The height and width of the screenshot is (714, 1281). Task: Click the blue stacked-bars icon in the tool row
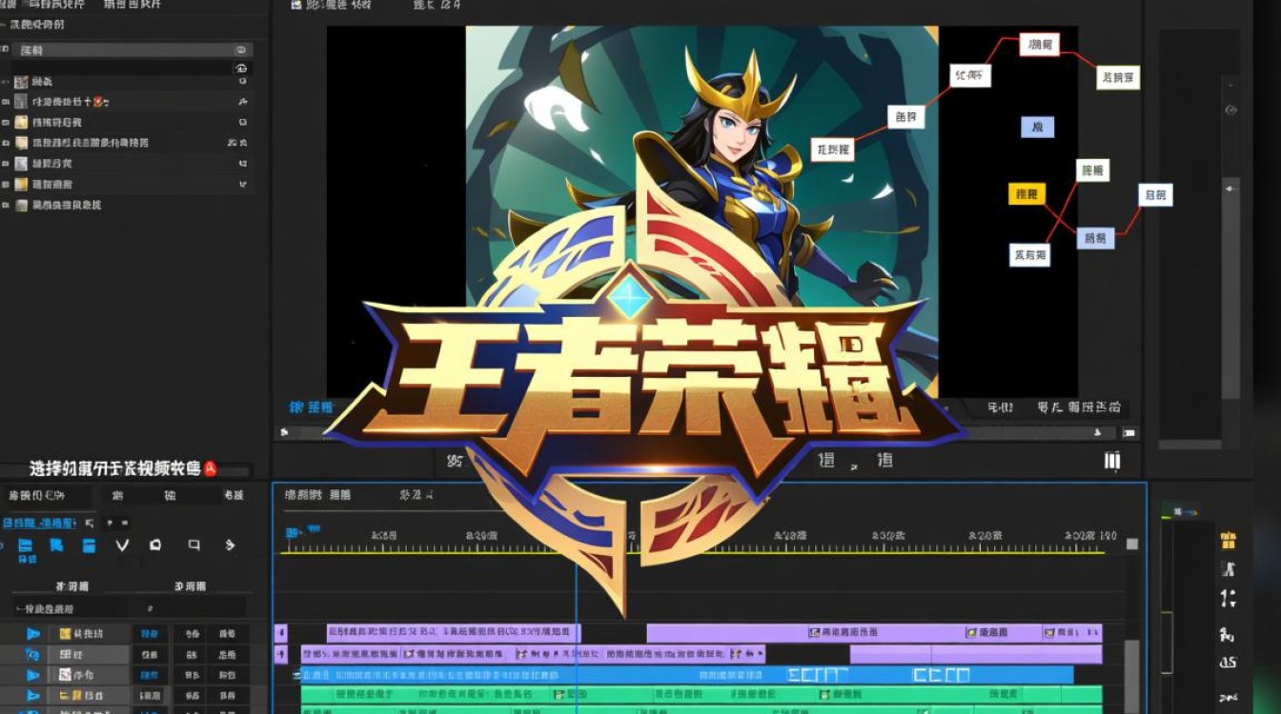tap(26, 545)
